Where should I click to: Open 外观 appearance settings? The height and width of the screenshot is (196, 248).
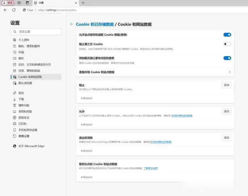click(36, 52)
